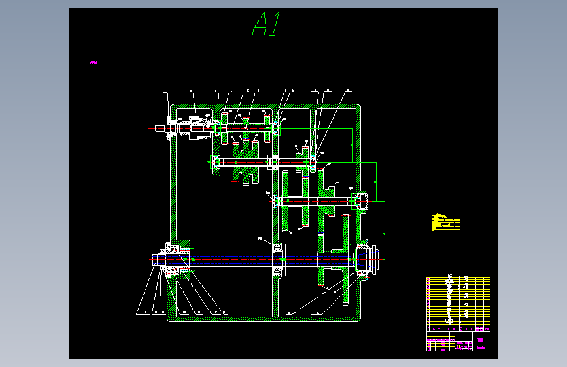567x367 pixels.
Task: Select the yellow technical notes text block
Action: point(446,222)
